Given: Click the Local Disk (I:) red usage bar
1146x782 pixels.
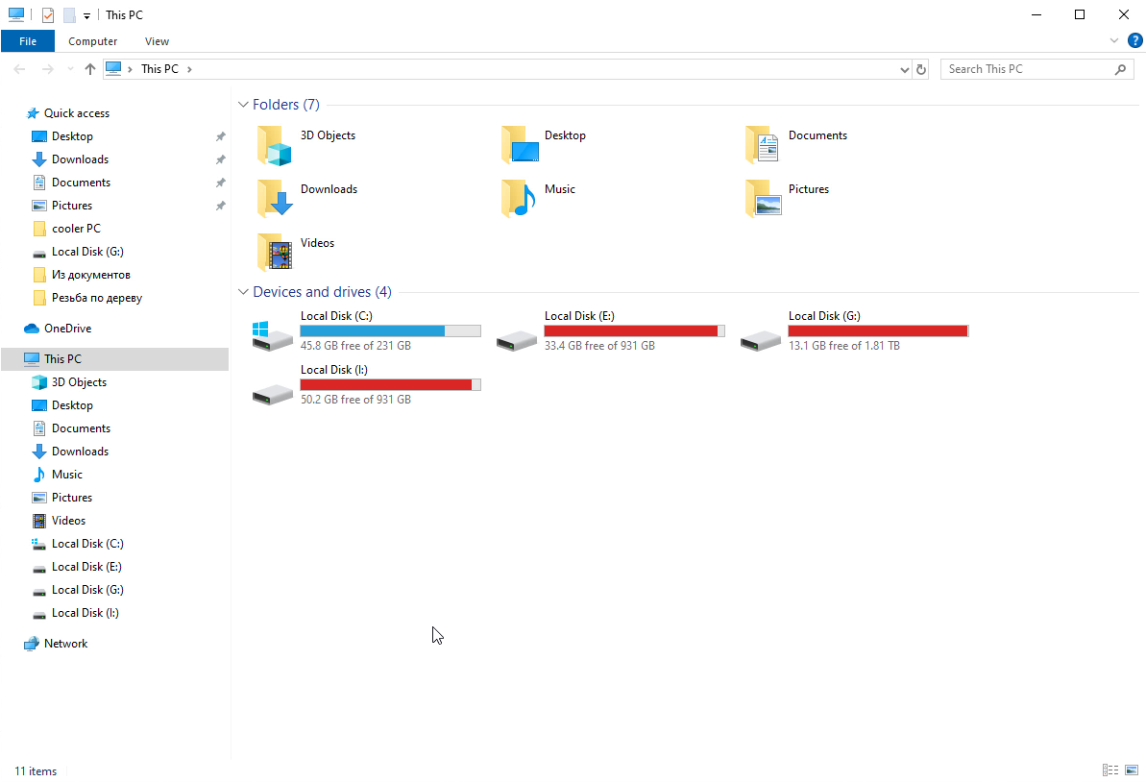Looking at the screenshot, I should pos(390,384).
